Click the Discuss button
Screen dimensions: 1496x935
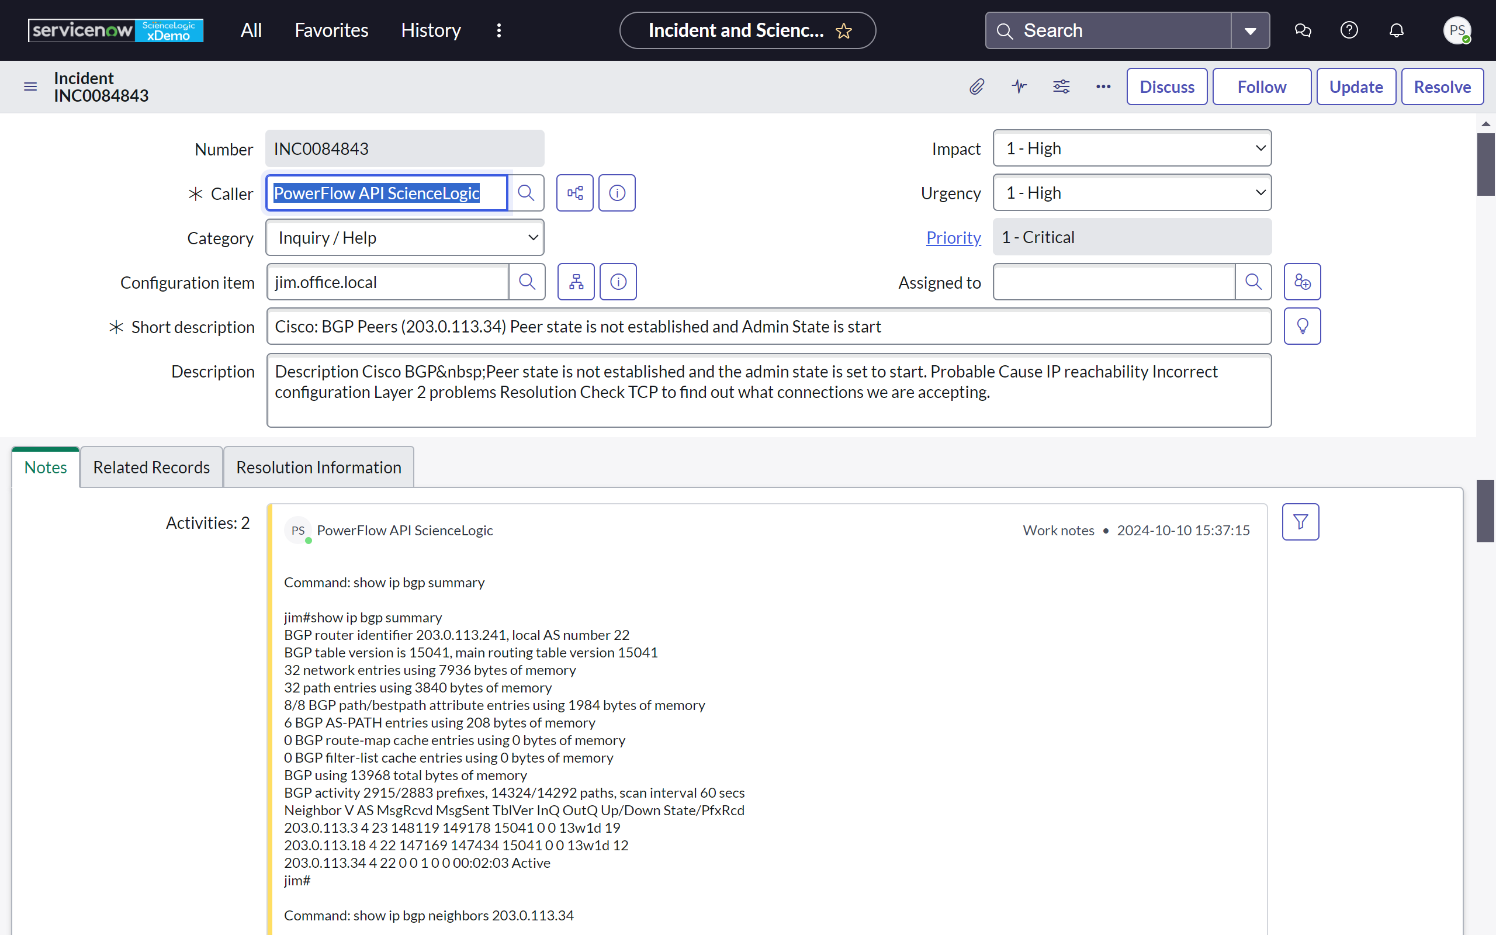(1166, 85)
